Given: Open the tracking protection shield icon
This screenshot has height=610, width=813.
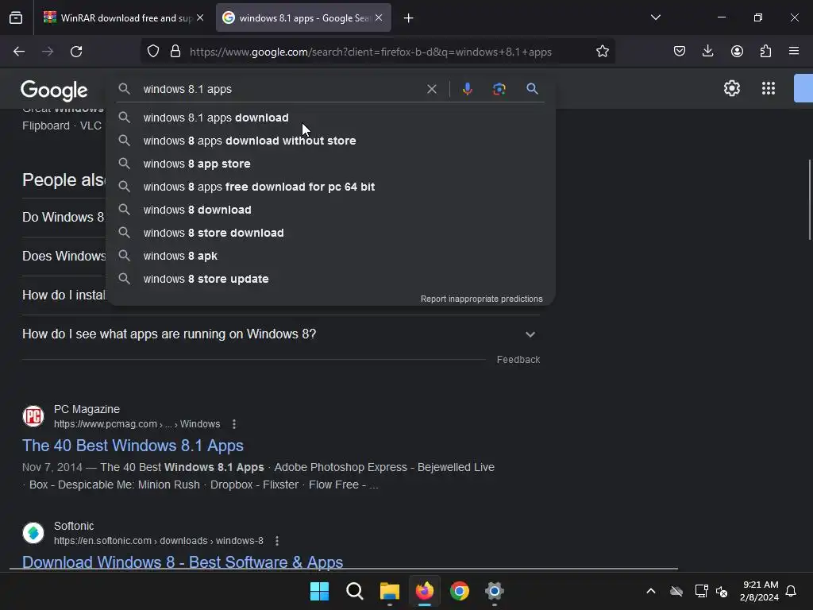Looking at the screenshot, I should (x=153, y=52).
